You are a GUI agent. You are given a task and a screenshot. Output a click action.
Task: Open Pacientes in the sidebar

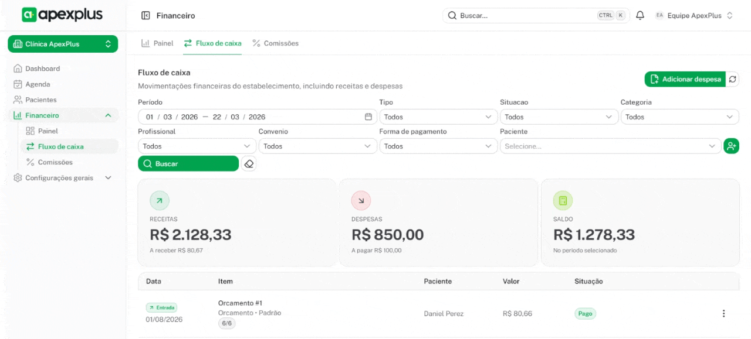pyautogui.click(x=41, y=100)
